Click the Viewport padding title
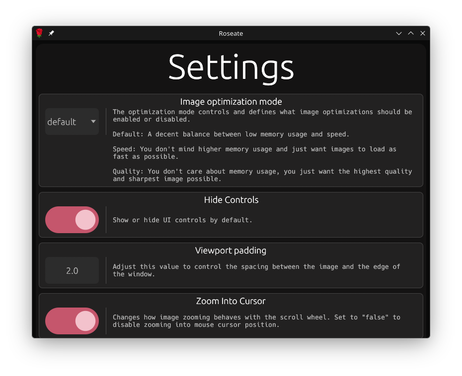 click(x=231, y=251)
